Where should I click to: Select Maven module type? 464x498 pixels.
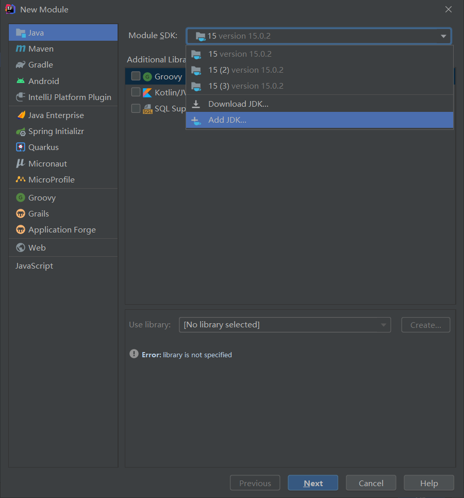tap(63, 48)
